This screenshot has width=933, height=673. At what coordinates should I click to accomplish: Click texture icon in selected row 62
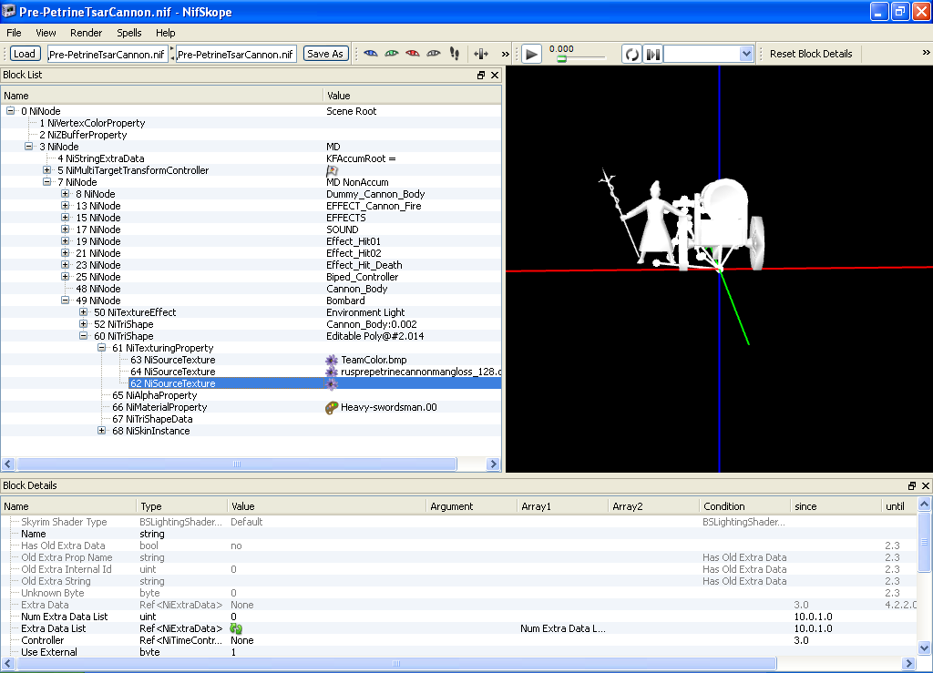click(332, 384)
